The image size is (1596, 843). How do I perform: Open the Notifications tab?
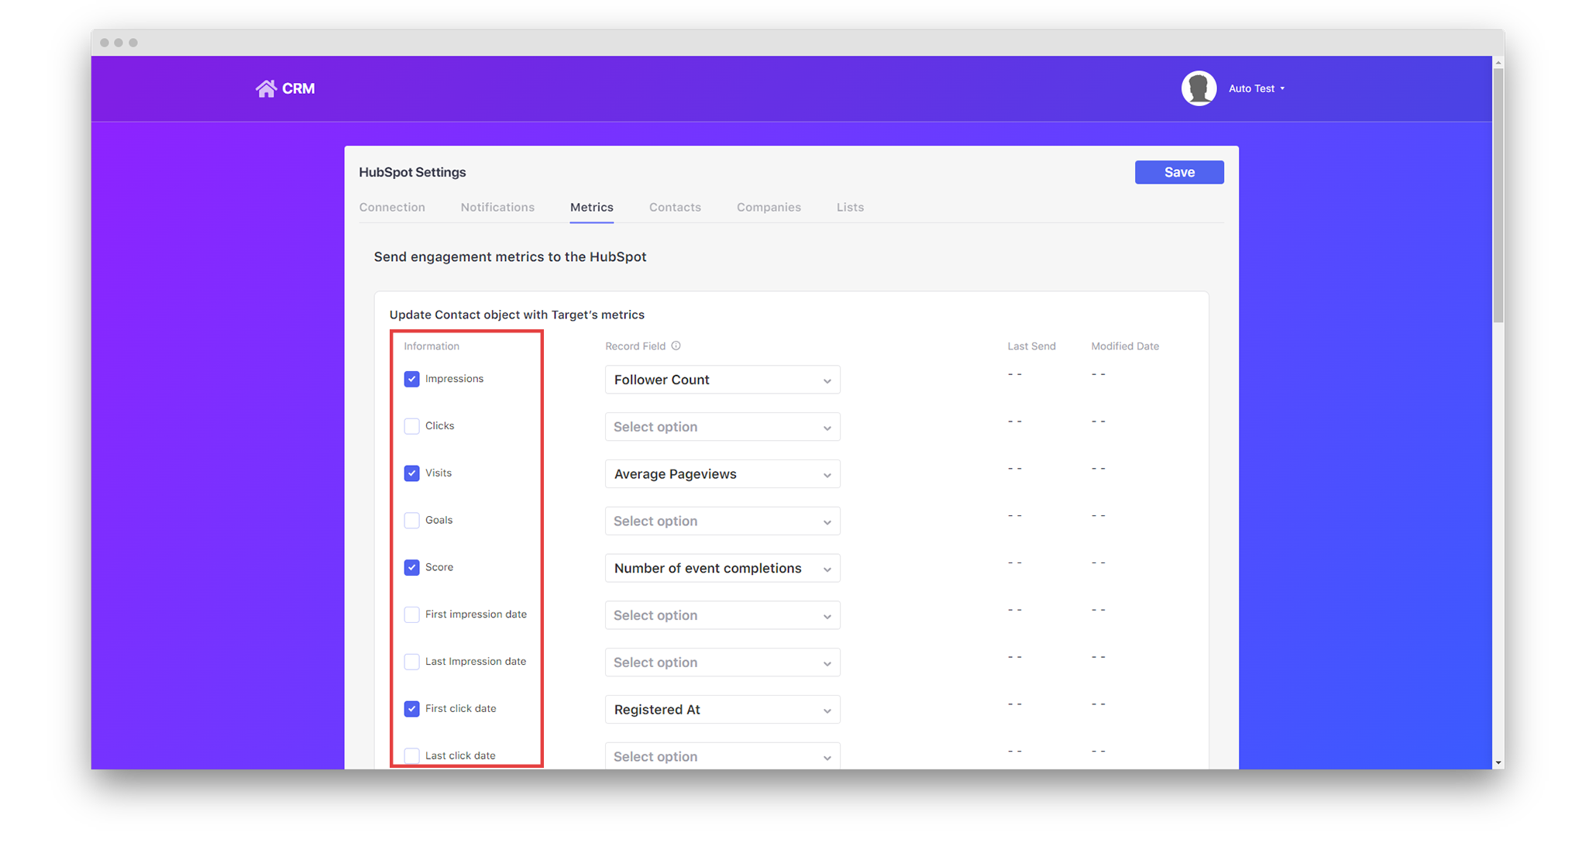(497, 207)
